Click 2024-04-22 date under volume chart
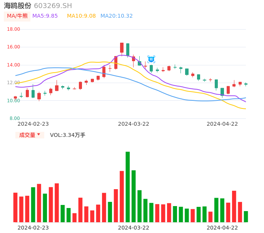Image resolution: width=264 pixels, height=233 pixels. pyautogui.click(x=222, y=228)
